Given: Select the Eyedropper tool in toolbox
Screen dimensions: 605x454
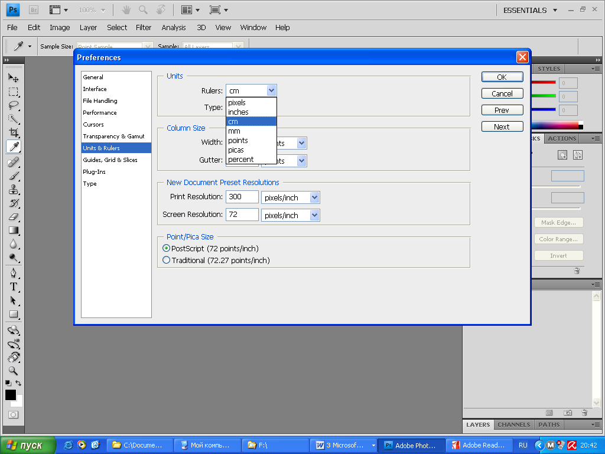Looking at the screenshot, I should [x=14, y=147].
